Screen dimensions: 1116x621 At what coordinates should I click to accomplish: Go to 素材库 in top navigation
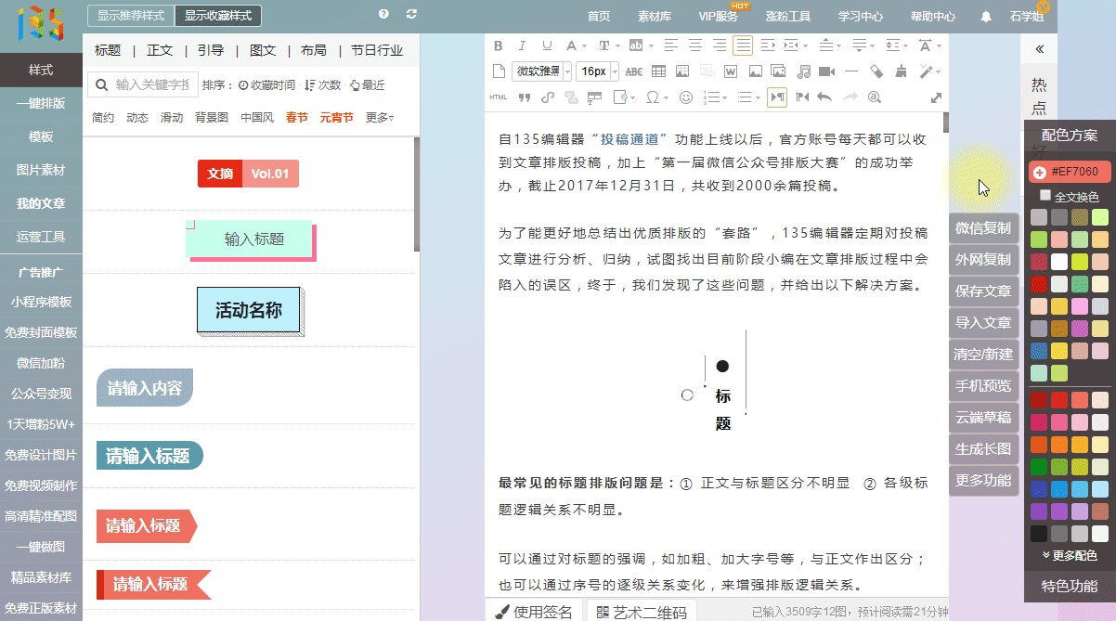[x=655, y=17]
